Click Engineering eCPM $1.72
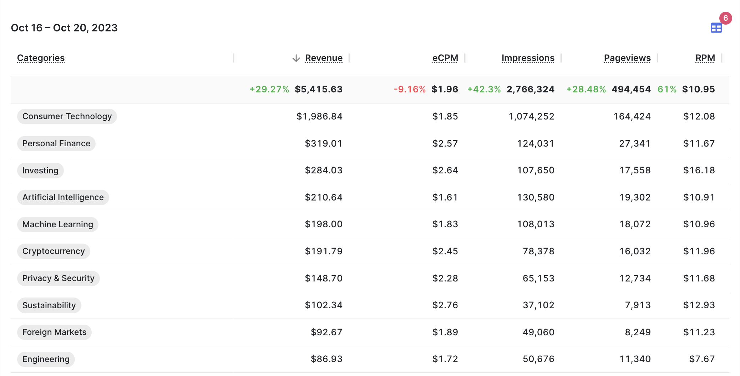 click(445, 359)
